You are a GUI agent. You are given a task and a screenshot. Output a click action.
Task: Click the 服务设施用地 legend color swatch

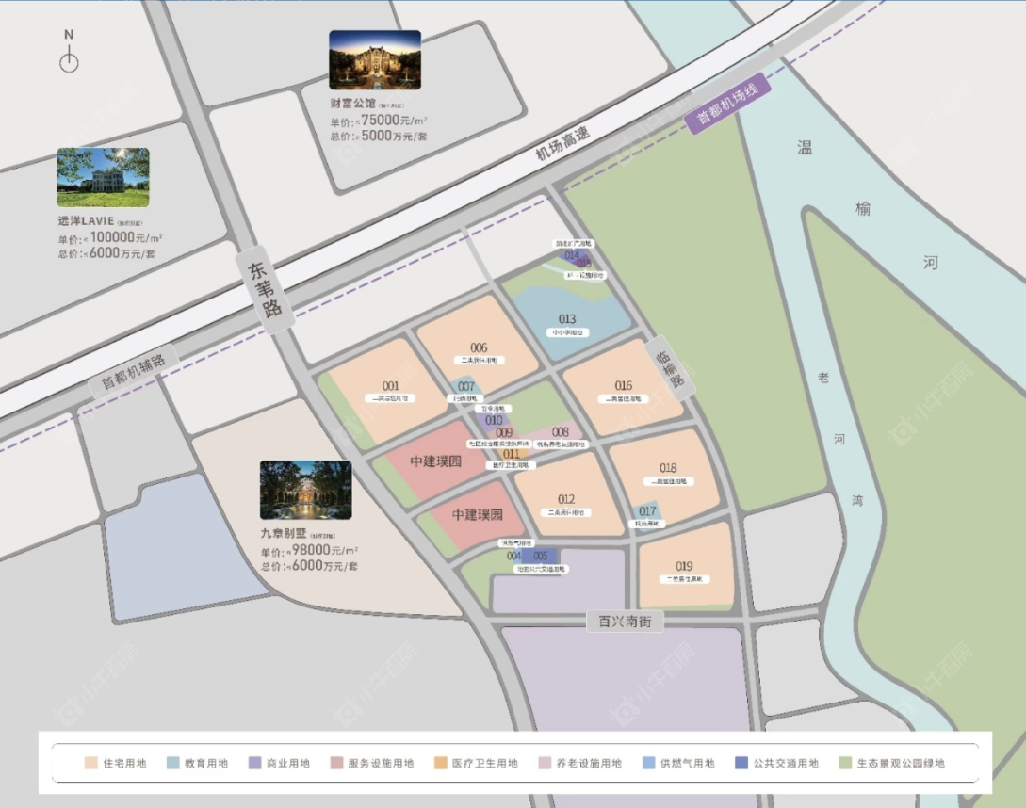336,763
